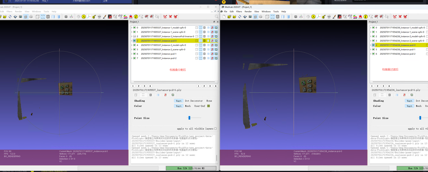Image resolution: width=428 pixels, height=172 pixels.
Task: Expand layer 4 instance-2_model-cpfv-0 in left panel
Action: tap(131, 45)
